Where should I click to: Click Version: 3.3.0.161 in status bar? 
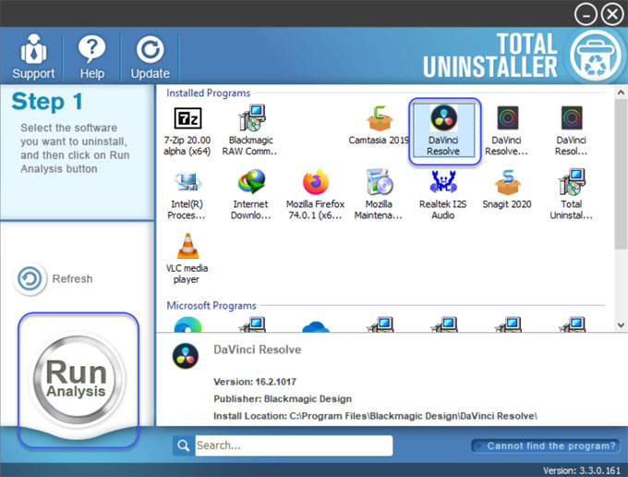click(582, 471)
